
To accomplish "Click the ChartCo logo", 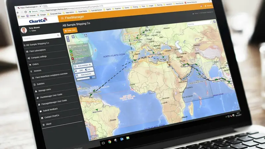I will (x=38, y=21).
